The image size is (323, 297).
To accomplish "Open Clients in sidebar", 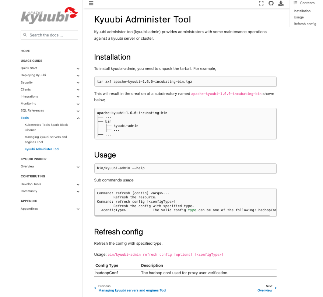I will [x=25, y=89].
